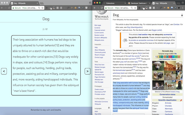Viewport: 185px width, 115px height.
Task: Open the profile avatar in the right window
Action: 183,3
